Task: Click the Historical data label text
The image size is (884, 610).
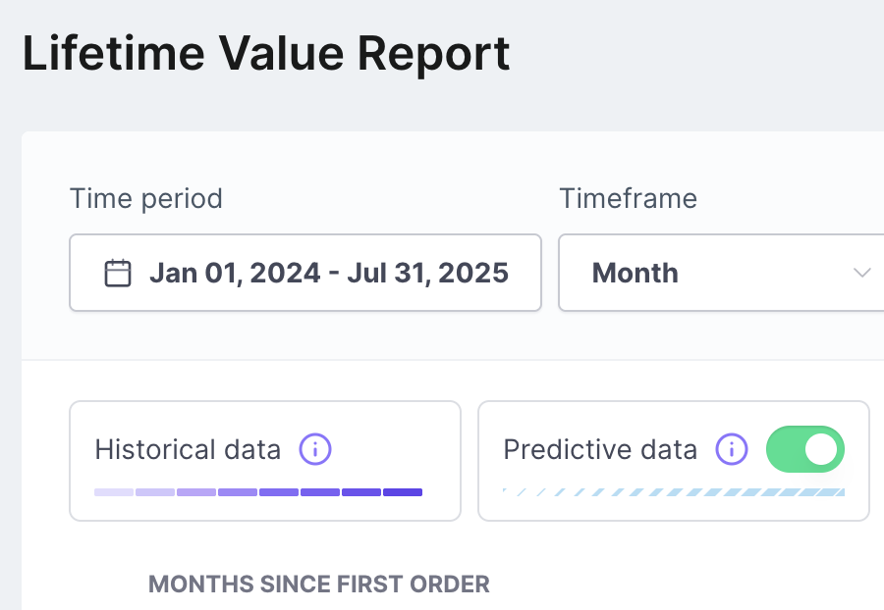Action: [x=188, y=450]
